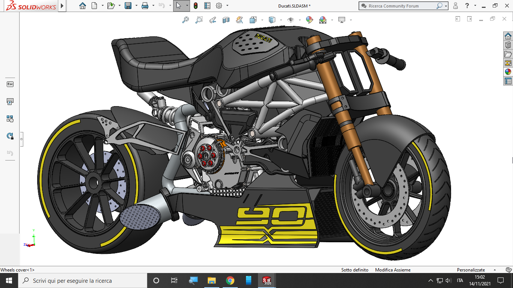Image resolution: width=513 pixels, height=288 pixels.
Task: Open SOLIDWORKS Resources home tab
Action: [508, 36]
